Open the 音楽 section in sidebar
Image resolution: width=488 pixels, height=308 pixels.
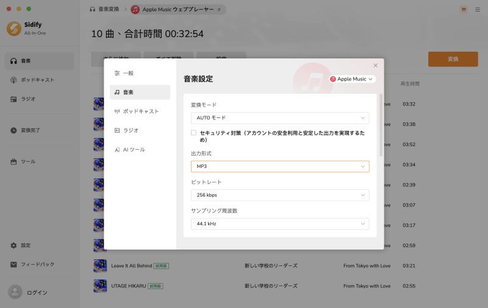pos(39,61)
